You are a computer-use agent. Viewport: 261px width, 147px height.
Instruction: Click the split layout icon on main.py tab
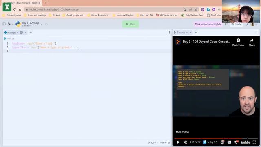click(22, 33)
